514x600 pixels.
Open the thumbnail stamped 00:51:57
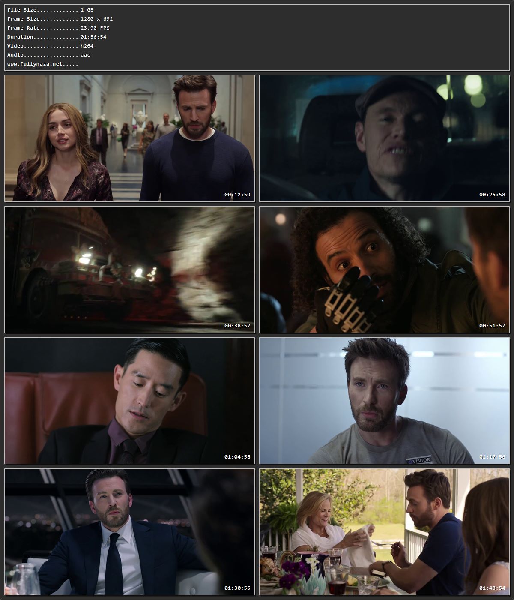point(384,270)
